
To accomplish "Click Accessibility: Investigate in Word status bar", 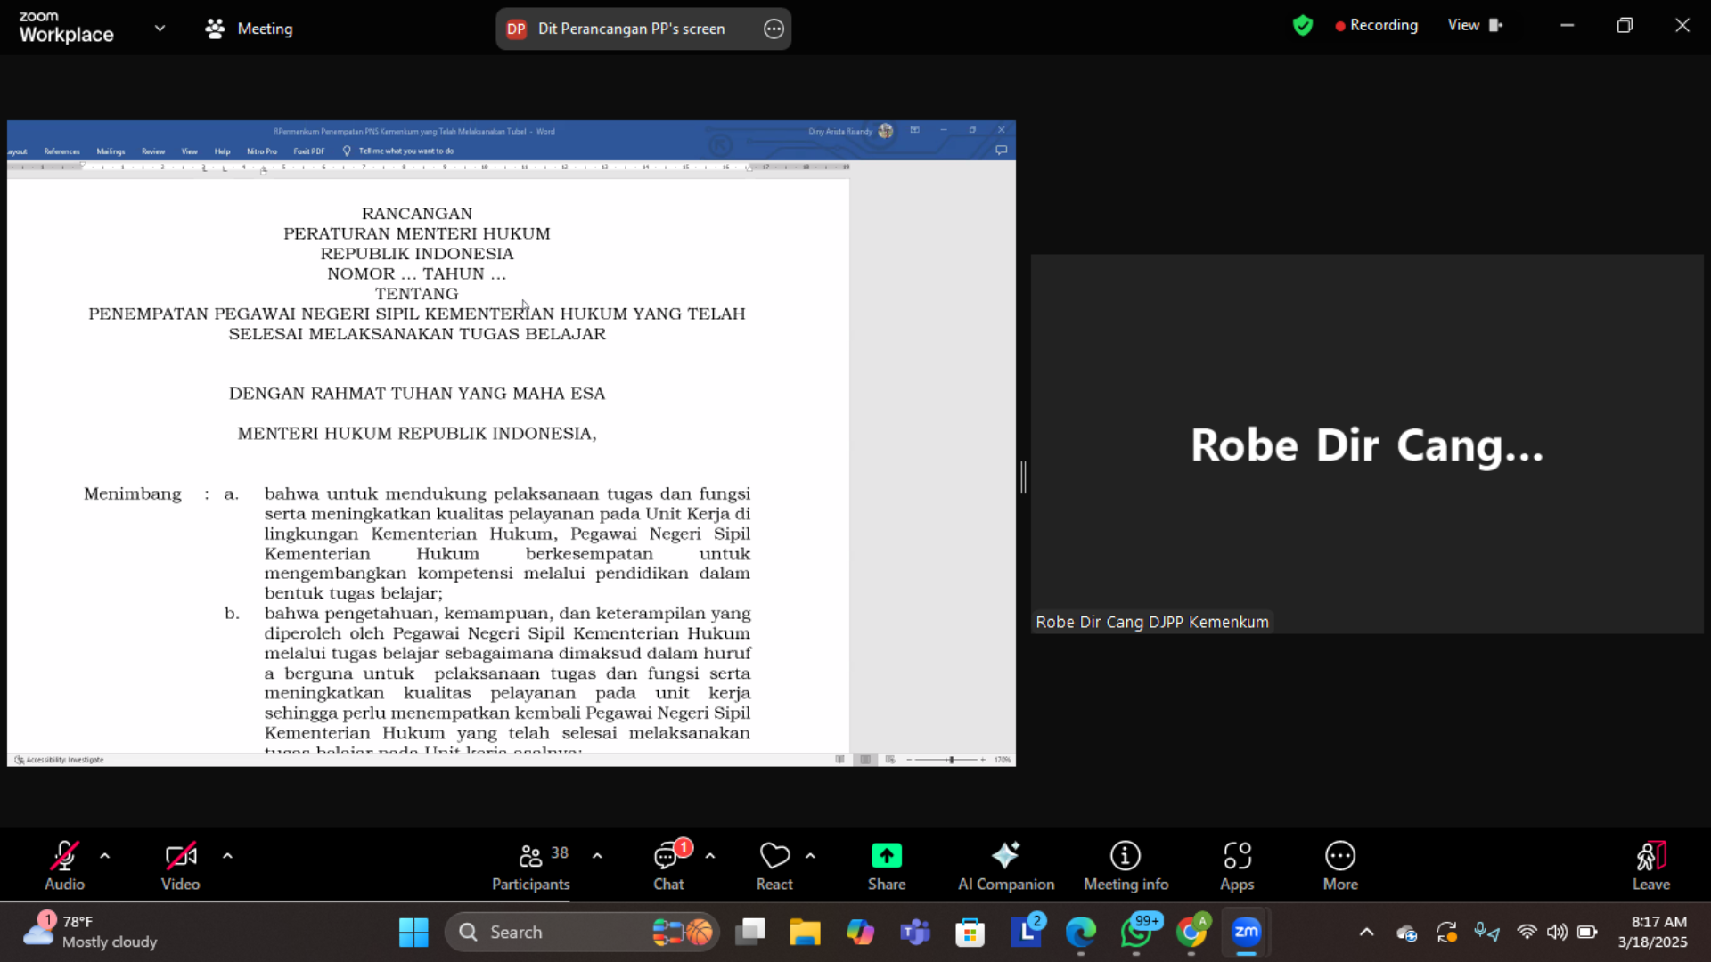I will 59,760.
